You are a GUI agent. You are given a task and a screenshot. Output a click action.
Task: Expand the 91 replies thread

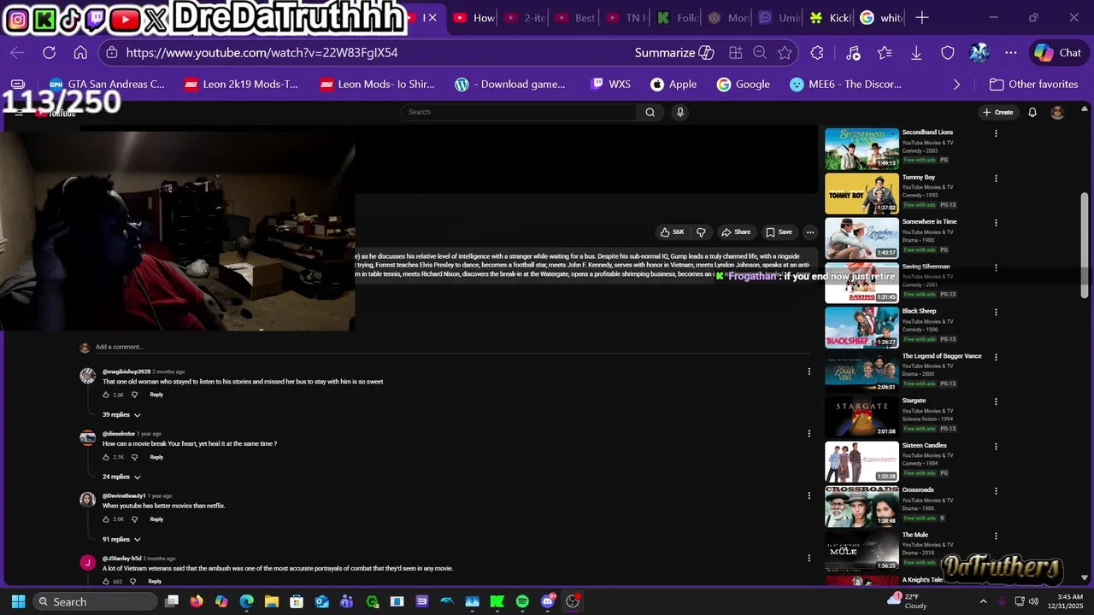coord(121,540)
